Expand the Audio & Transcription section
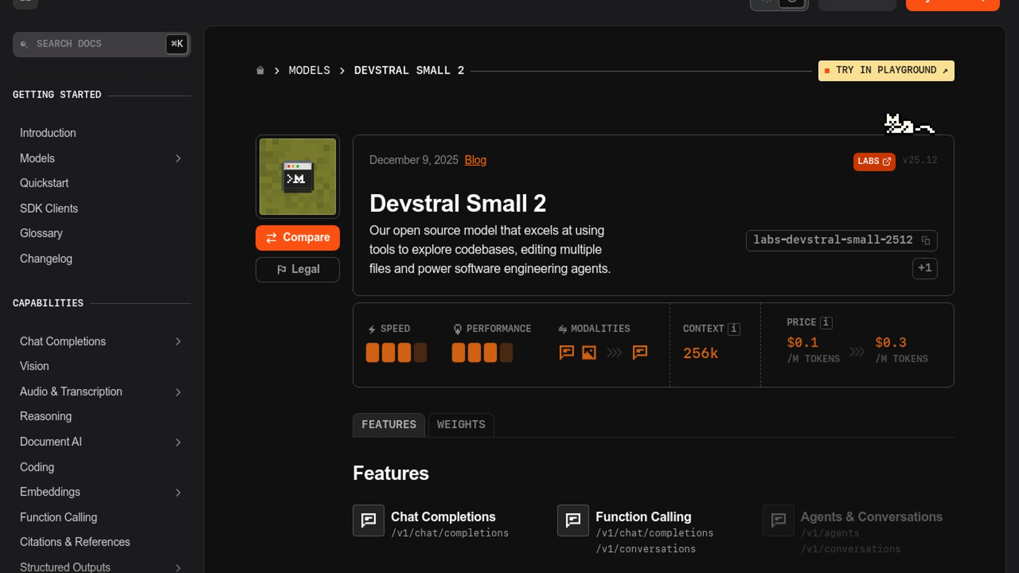The width and height of the screenshot is (1019, 573). click(178, 392)
